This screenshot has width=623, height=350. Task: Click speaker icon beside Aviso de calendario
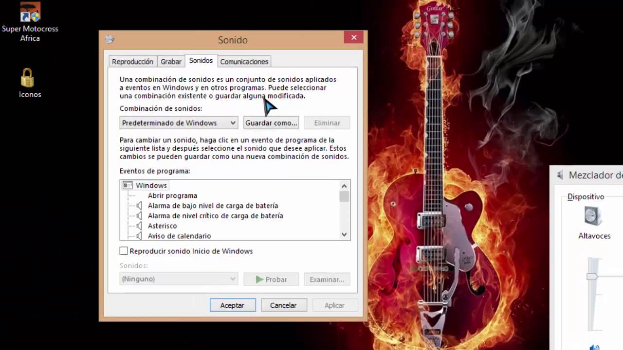(x=139, y=236)
